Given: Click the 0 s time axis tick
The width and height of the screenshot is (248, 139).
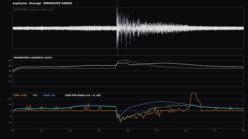Looking at the screenshot, I should tap(12, 131).
